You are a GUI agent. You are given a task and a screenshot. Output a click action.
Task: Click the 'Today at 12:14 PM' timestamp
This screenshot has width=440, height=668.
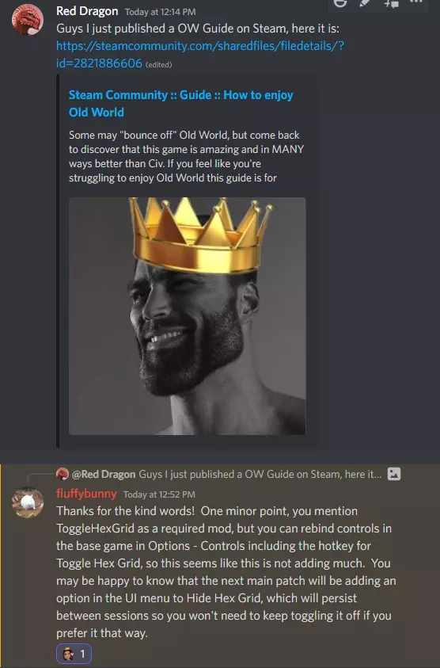160,12
